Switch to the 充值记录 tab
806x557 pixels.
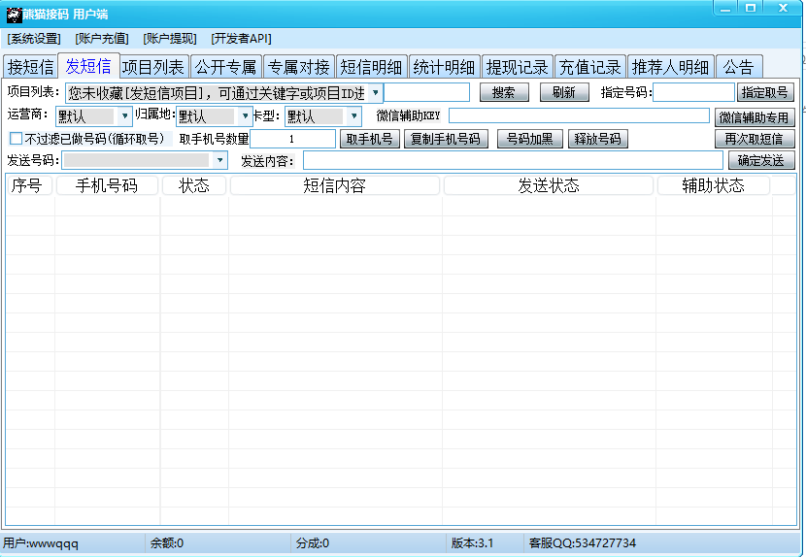tap(590, 67)
